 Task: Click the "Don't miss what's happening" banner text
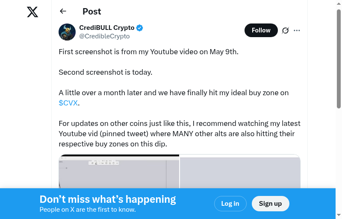tap(108, 199)
